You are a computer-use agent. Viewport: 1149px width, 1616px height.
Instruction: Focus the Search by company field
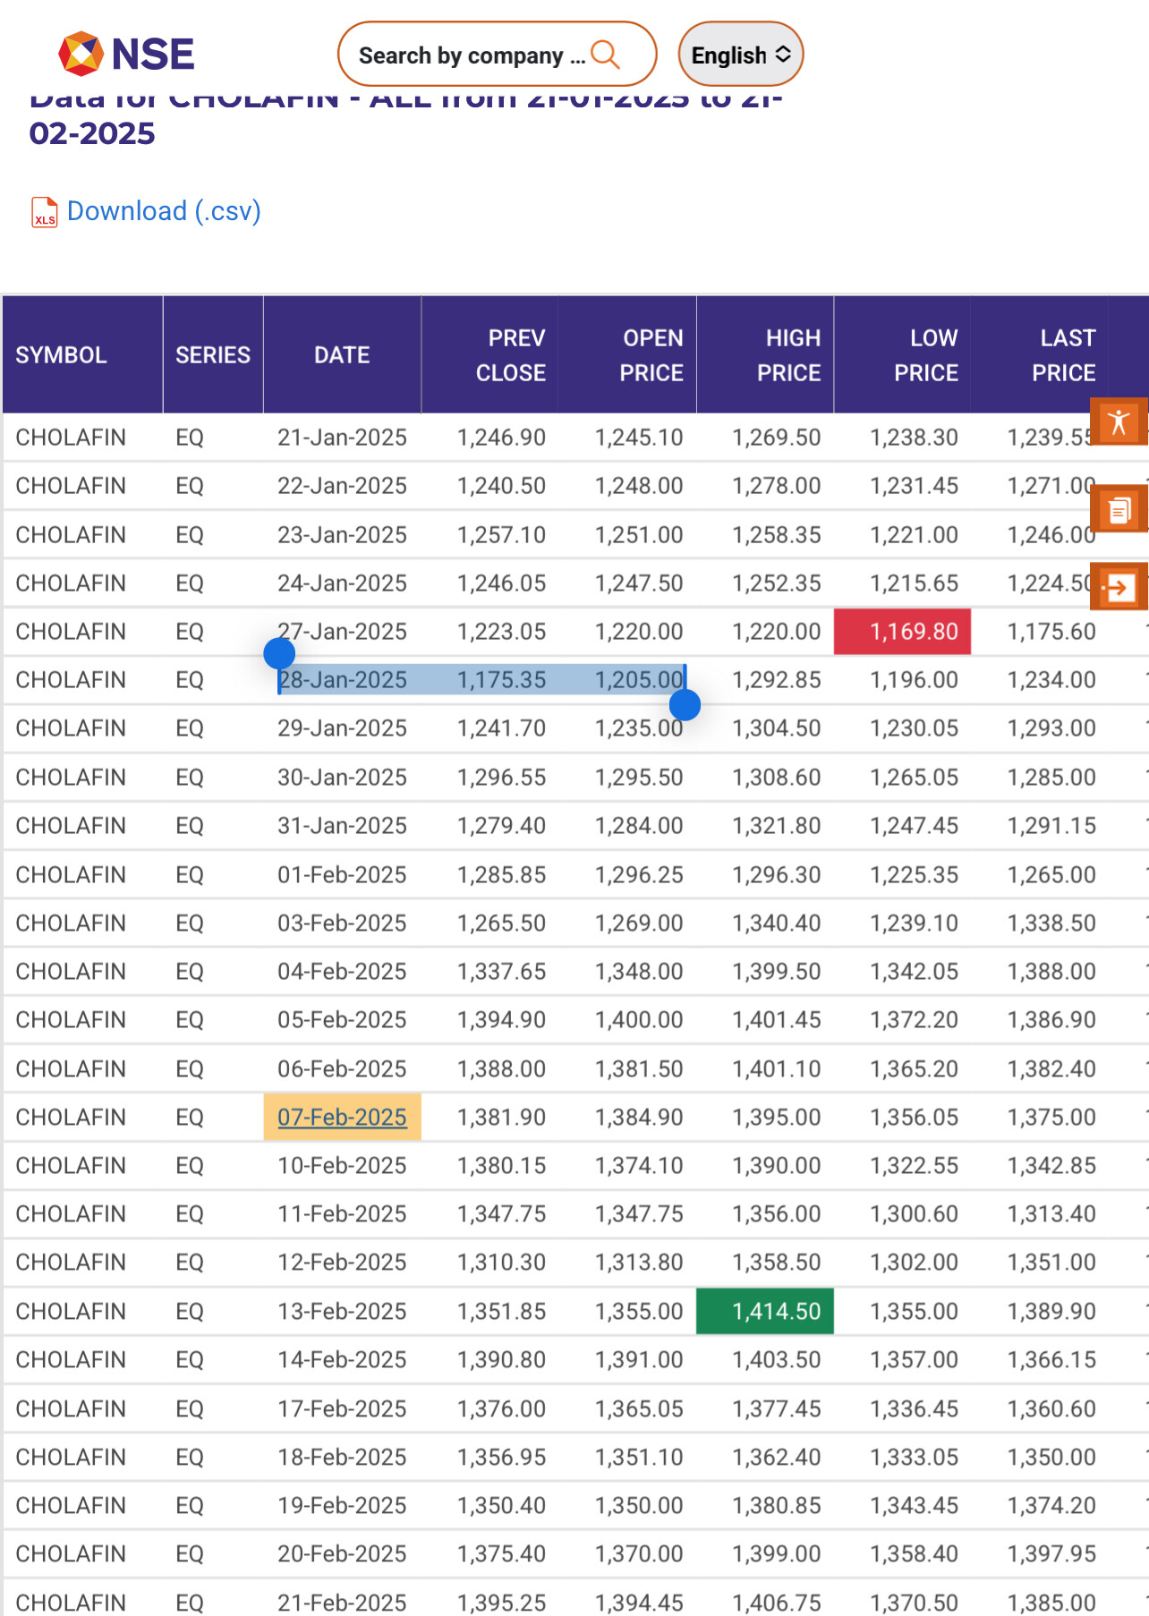497,55
